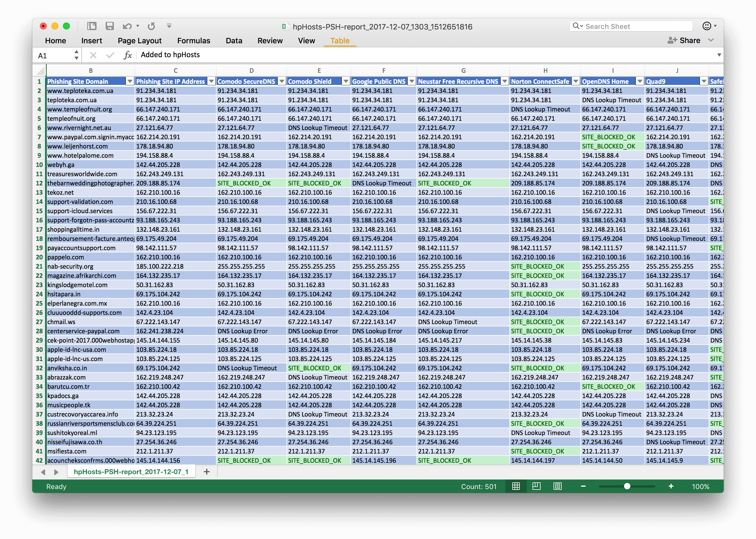Click cell nab-security.org

click(x=90, y=267)
